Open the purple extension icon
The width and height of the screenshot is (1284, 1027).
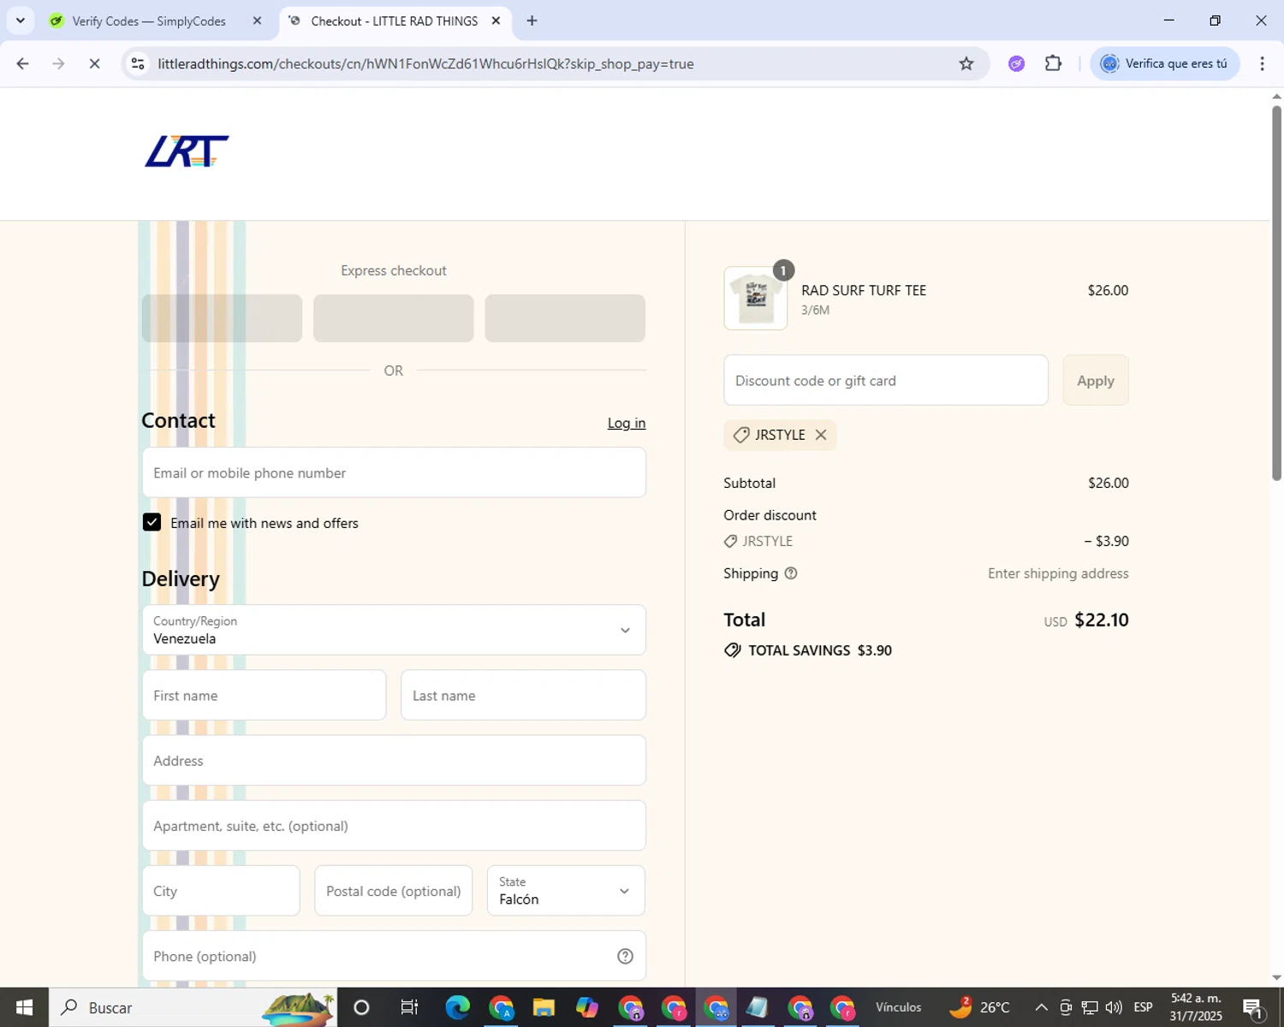click(x=1016, y=63)
